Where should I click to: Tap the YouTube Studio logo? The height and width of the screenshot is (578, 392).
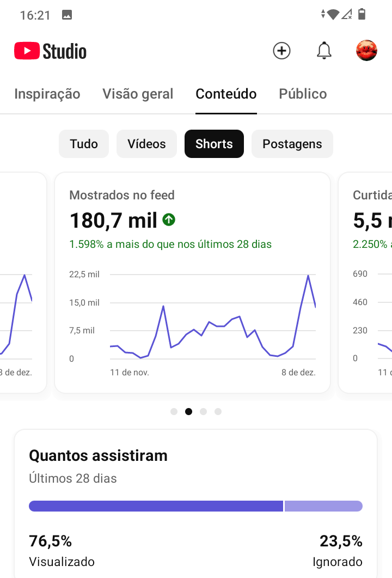pos(50,51)
